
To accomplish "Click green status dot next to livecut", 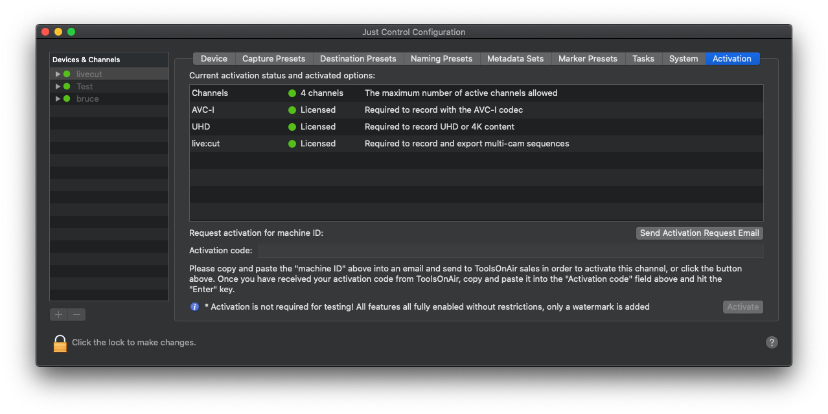I will (x=67, y=74).
